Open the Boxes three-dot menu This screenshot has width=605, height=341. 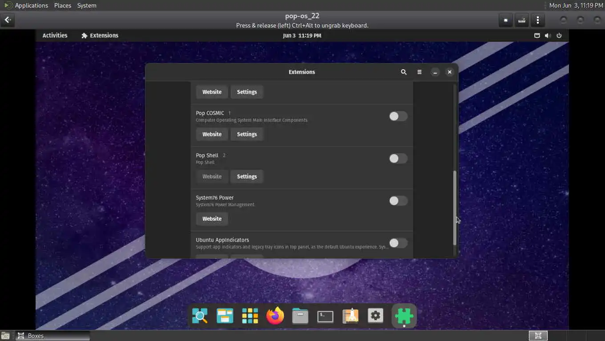pyautogui.click(x=538, y=20)
